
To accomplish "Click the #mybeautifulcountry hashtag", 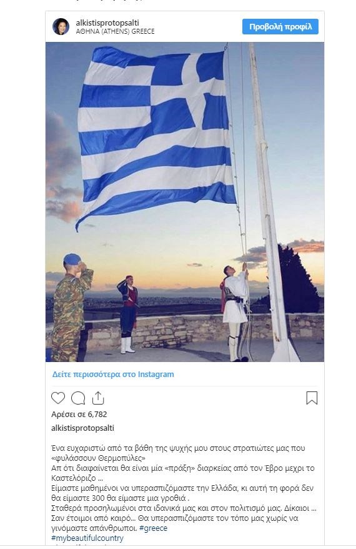I will coord(87,538).
